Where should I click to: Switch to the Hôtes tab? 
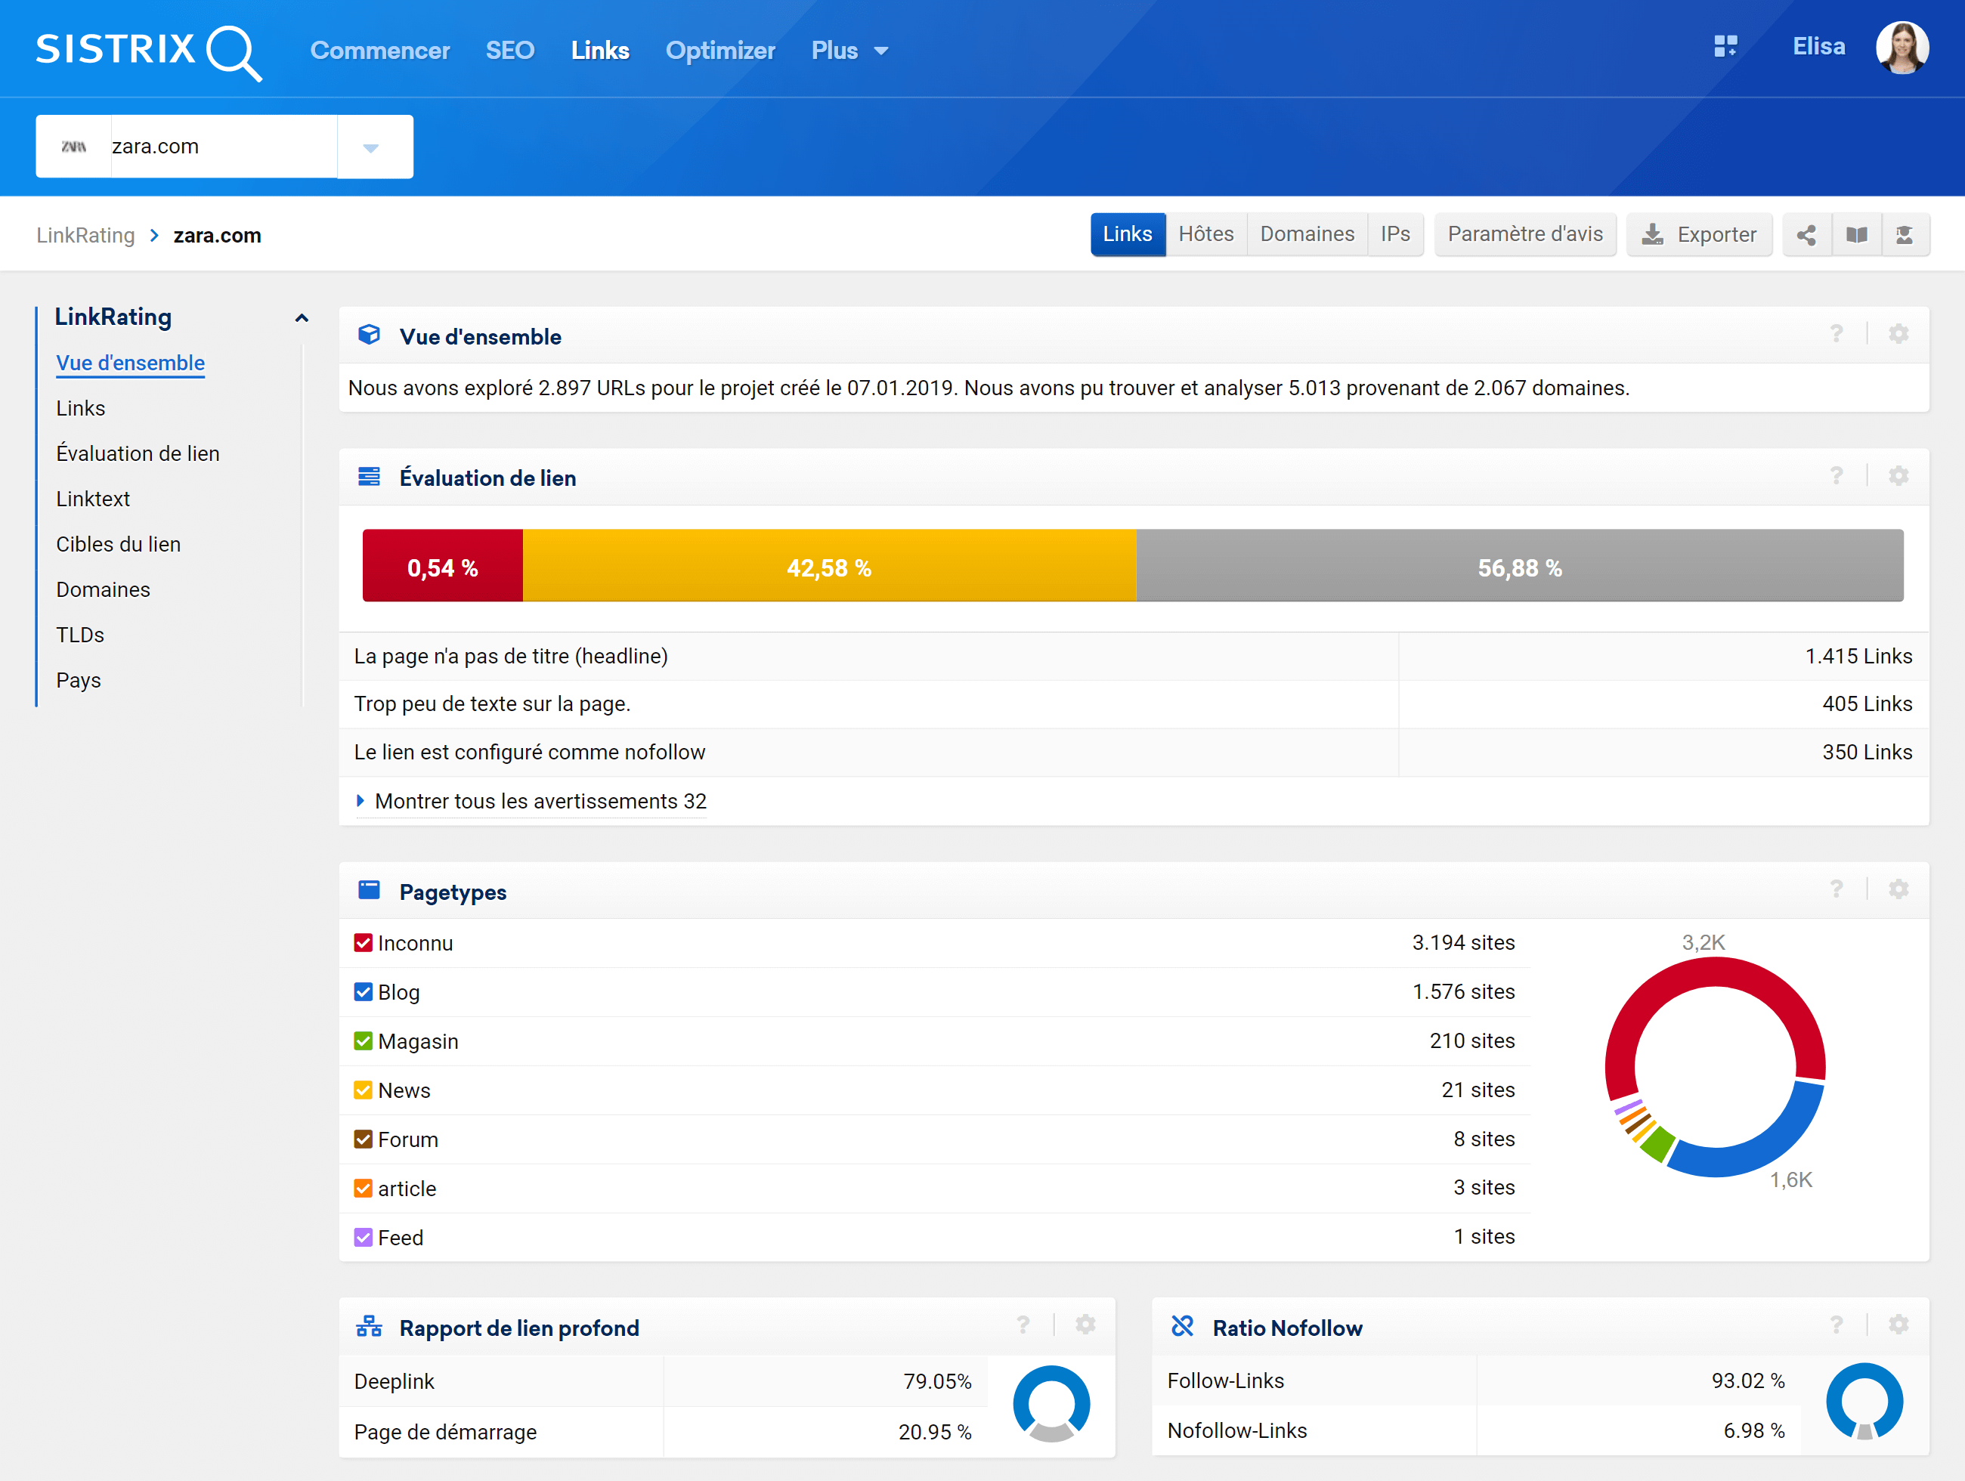[x=1205, y=234]
